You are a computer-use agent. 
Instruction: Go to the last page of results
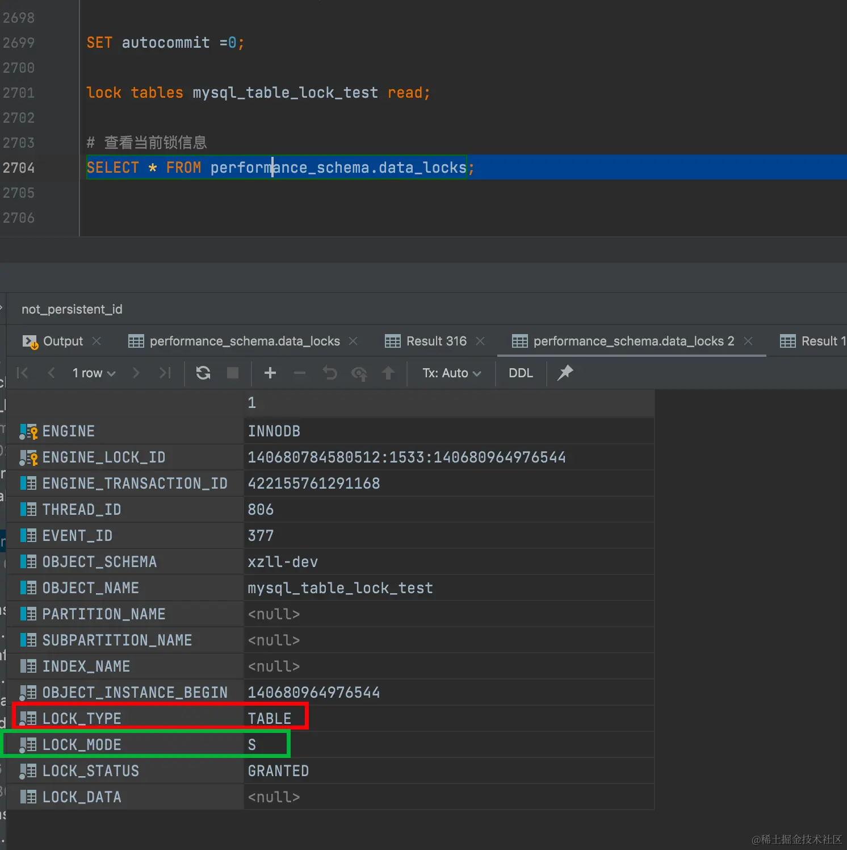coord(165,373)
